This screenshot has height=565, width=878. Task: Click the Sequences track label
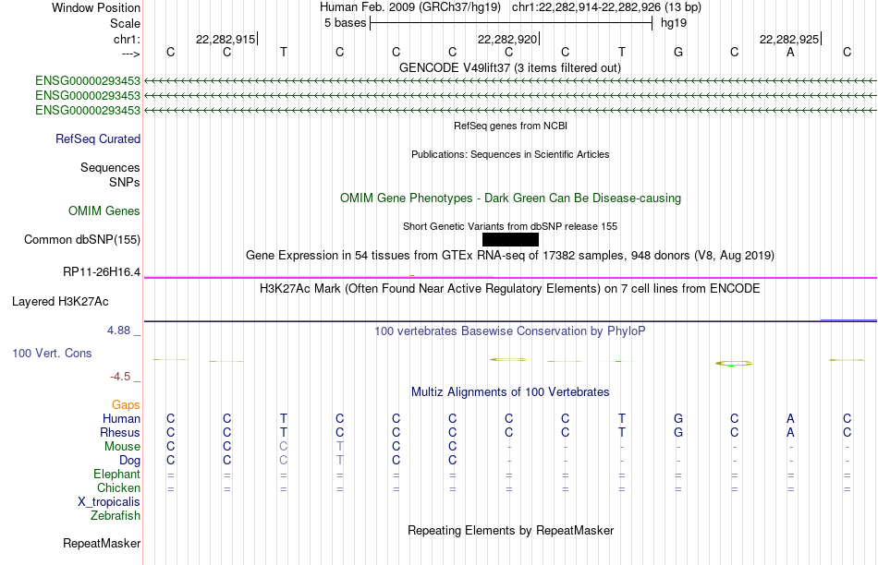pyautogui.click(x=110, y=167)
